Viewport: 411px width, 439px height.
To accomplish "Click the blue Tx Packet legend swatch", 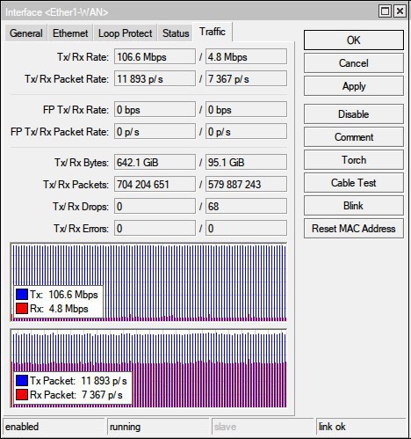I will [x=22, y=381].
